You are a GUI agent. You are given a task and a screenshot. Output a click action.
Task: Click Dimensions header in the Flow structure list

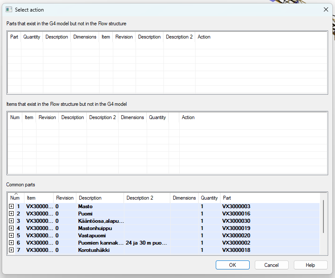(x=133, y=117)
